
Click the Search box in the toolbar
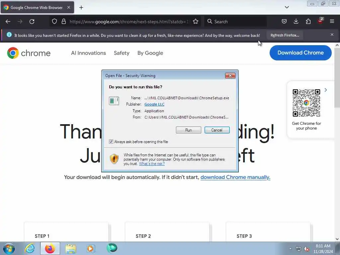[235, 22]
